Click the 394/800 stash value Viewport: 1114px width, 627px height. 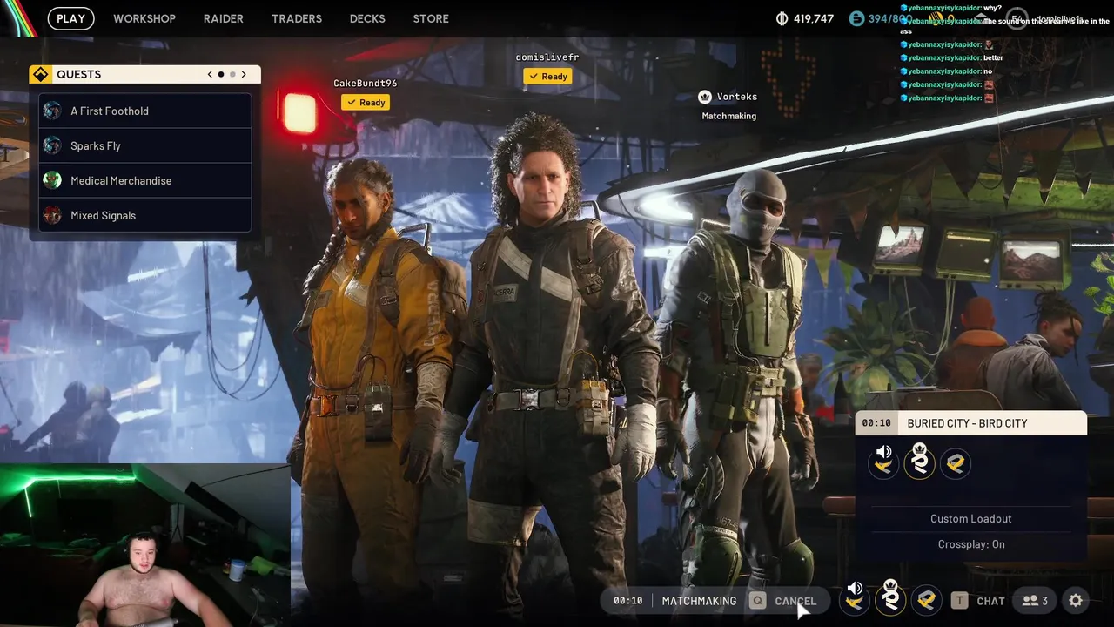pyautogui.click(x=890, y=18)
